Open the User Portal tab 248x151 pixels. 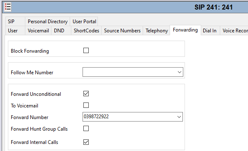(84, 22)
